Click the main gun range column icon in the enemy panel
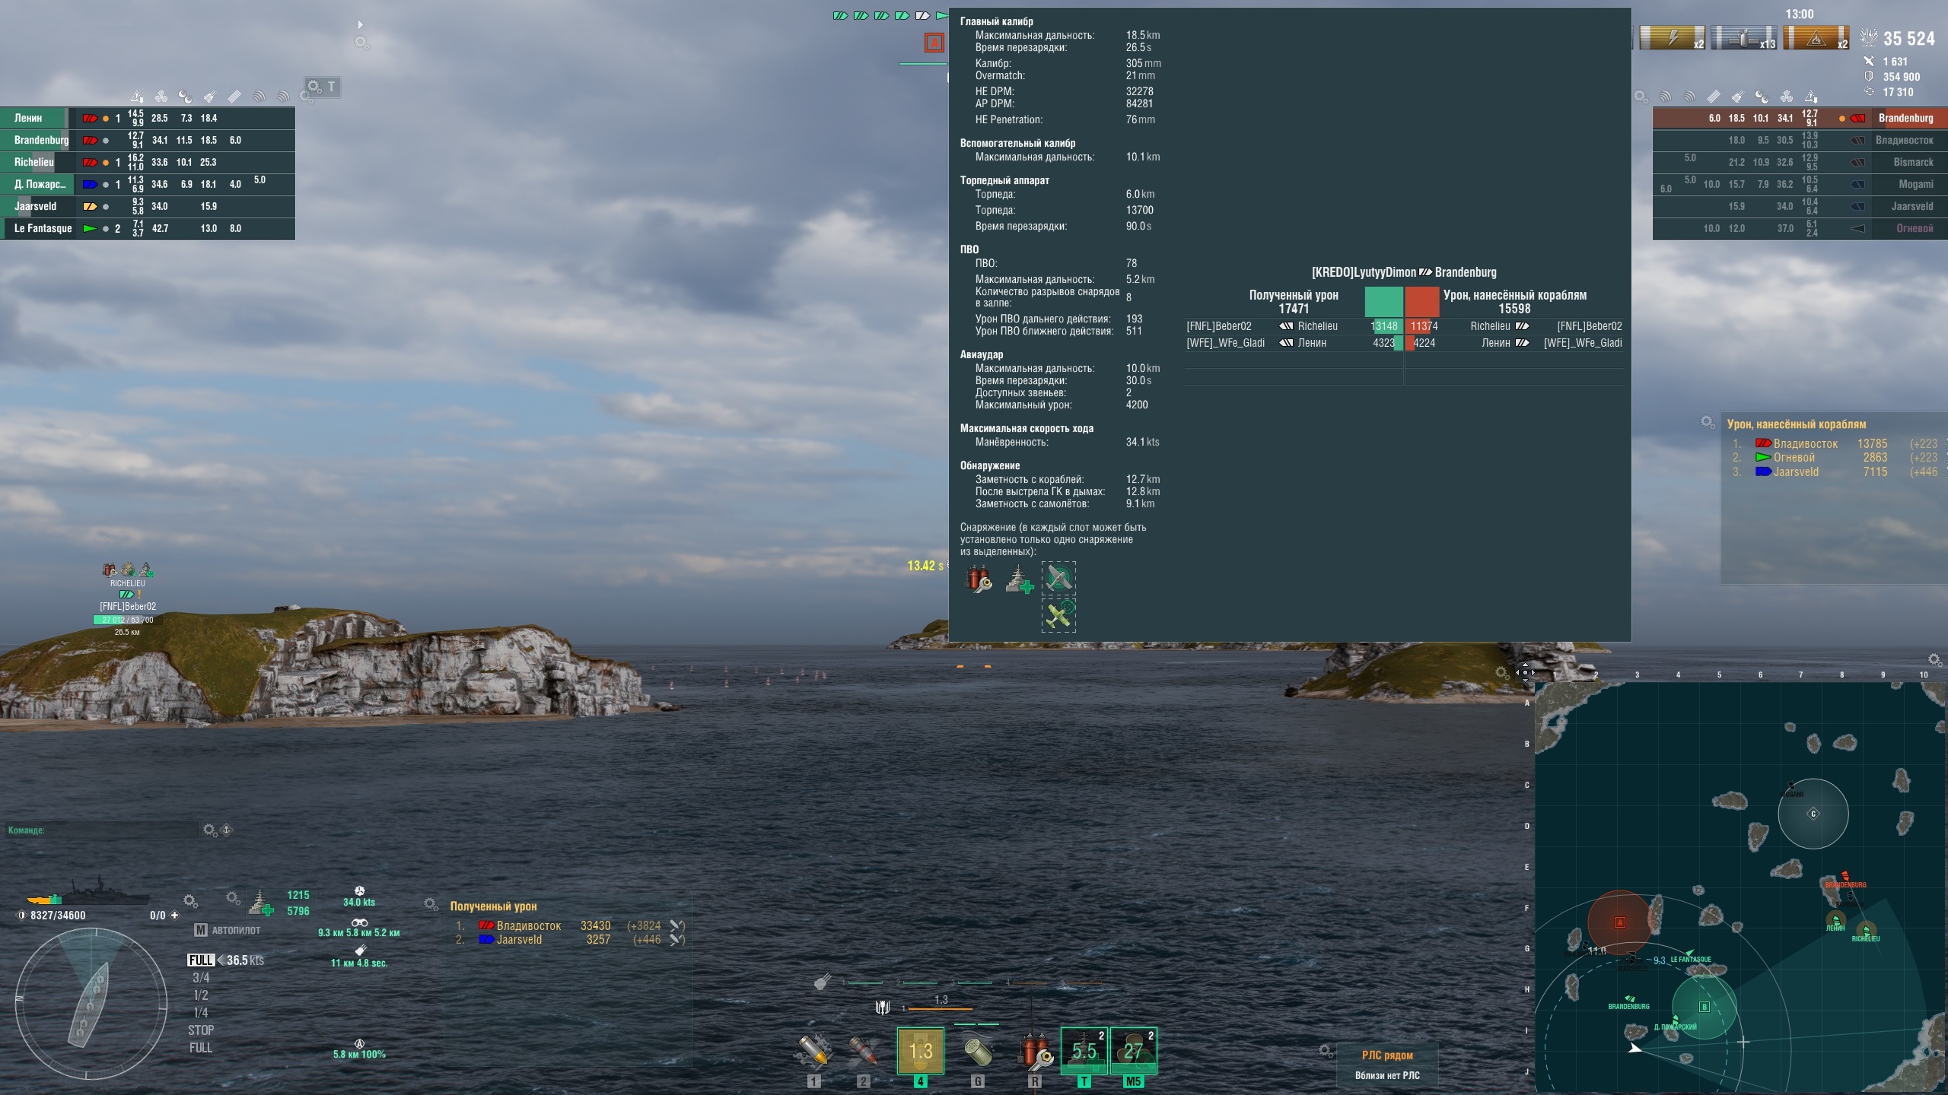Viewport: 1948px width, 1095px height. 1737,97
